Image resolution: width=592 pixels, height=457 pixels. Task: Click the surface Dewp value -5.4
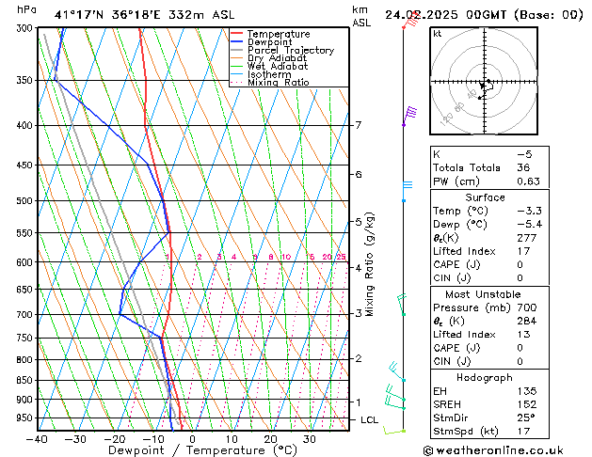click(x=529, y=224)
